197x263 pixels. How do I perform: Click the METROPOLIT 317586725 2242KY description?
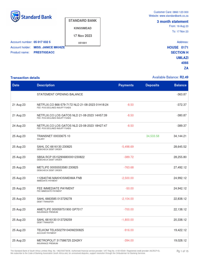tap(60, 241)
